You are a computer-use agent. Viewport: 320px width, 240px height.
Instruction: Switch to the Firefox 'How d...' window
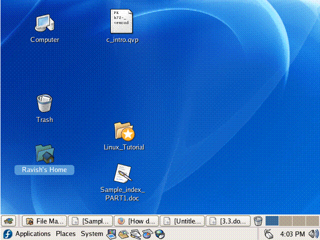(136, 220)
